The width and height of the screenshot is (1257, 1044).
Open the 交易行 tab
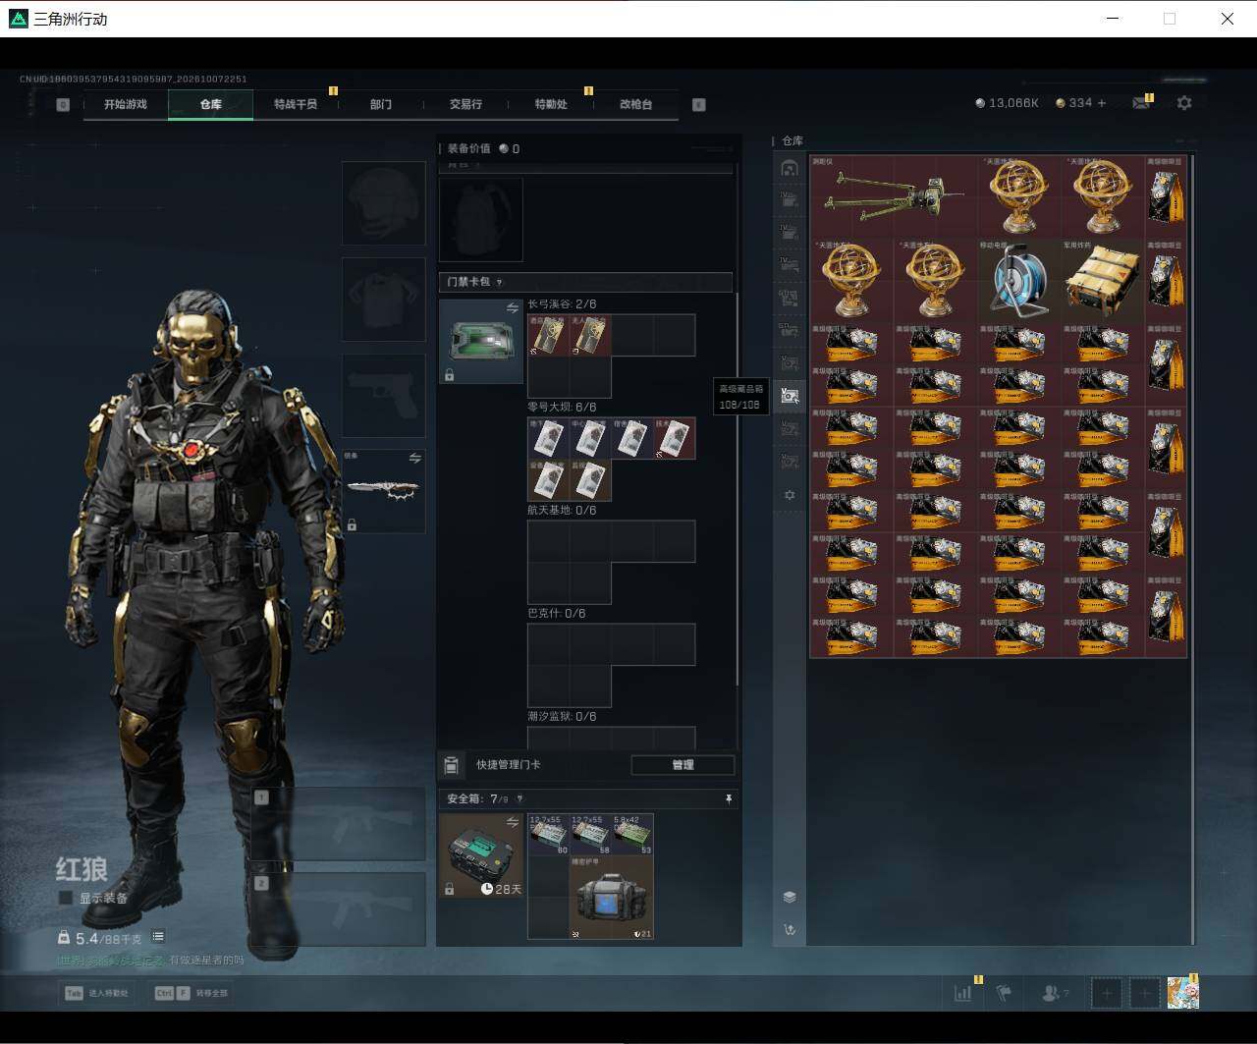(465, 104)
